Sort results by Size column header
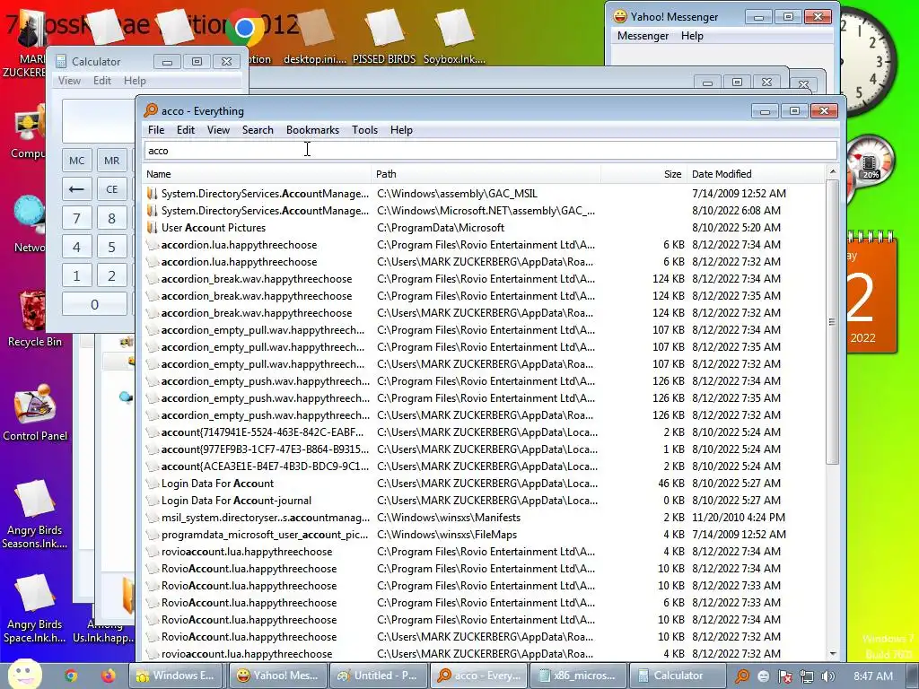This screenshot has height=689, width=919. coord(643,174)
